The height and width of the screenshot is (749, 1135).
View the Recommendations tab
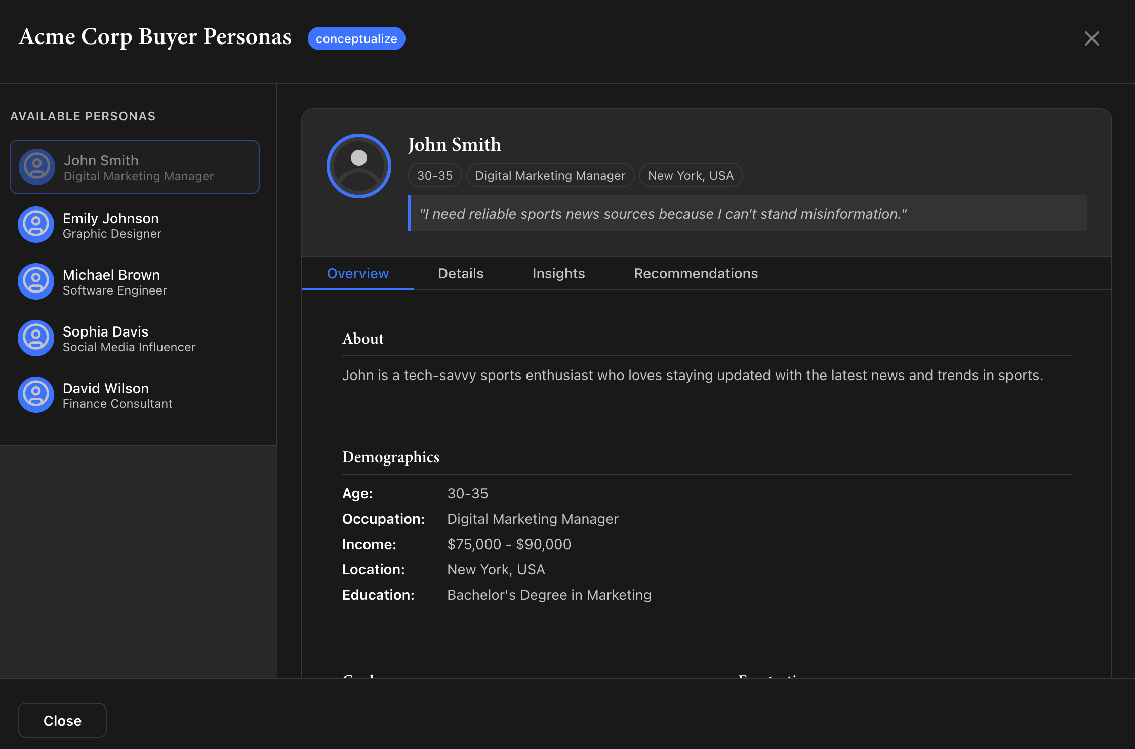tap(696, 273)
